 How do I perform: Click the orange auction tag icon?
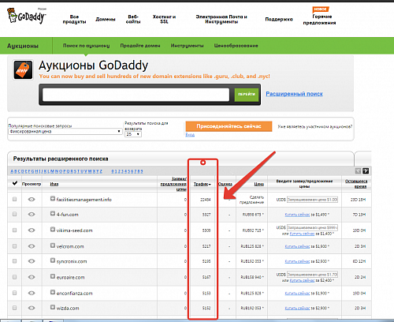[23, 70]
